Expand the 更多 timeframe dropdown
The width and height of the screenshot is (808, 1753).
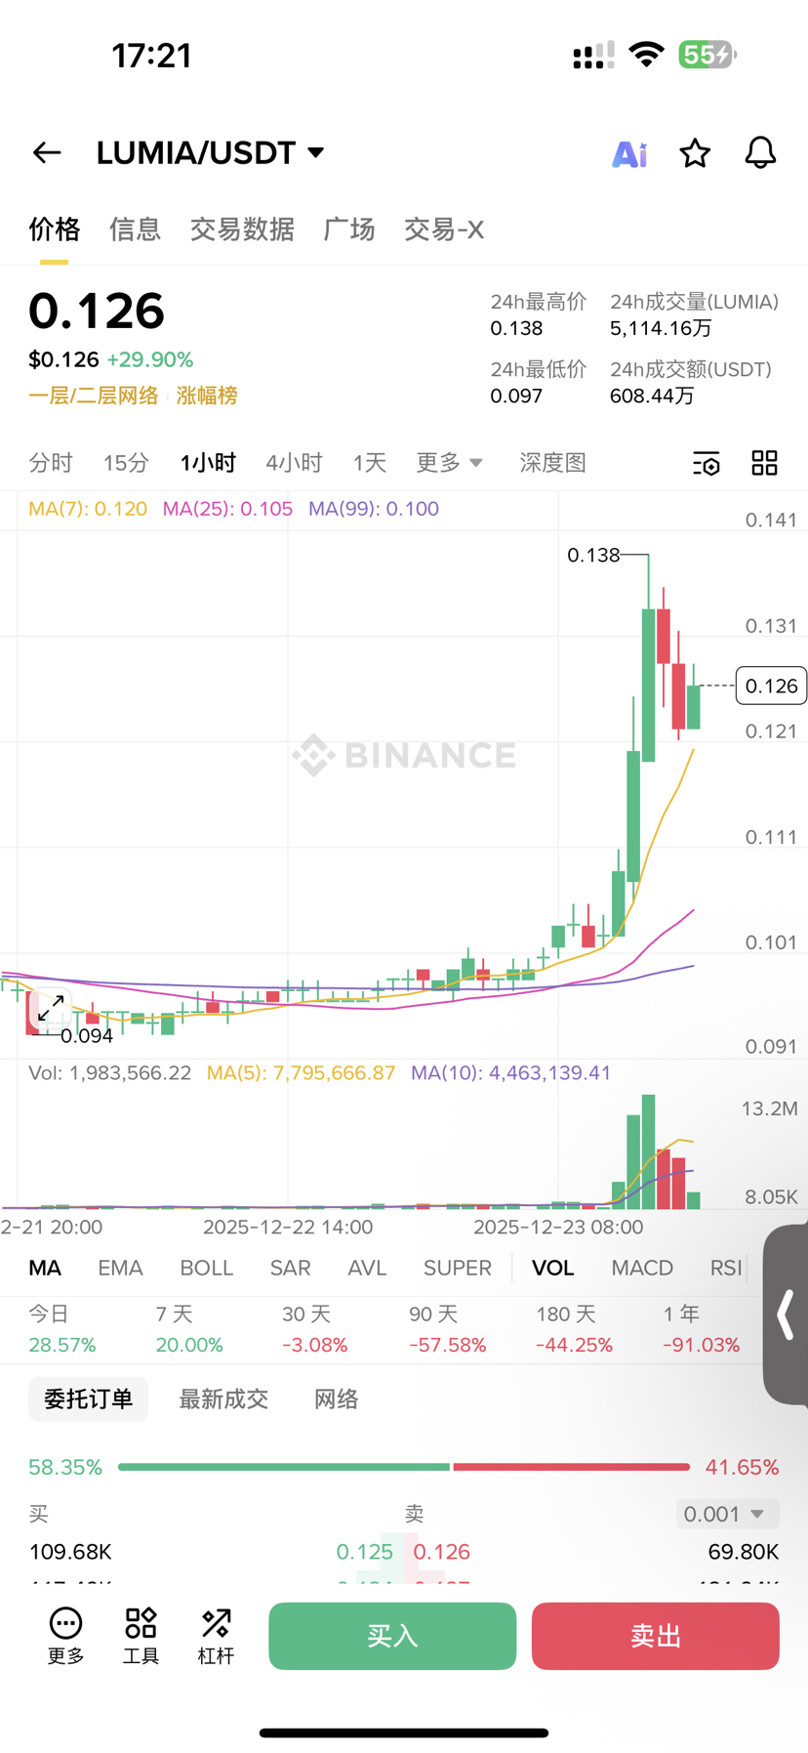pos(449,463)
